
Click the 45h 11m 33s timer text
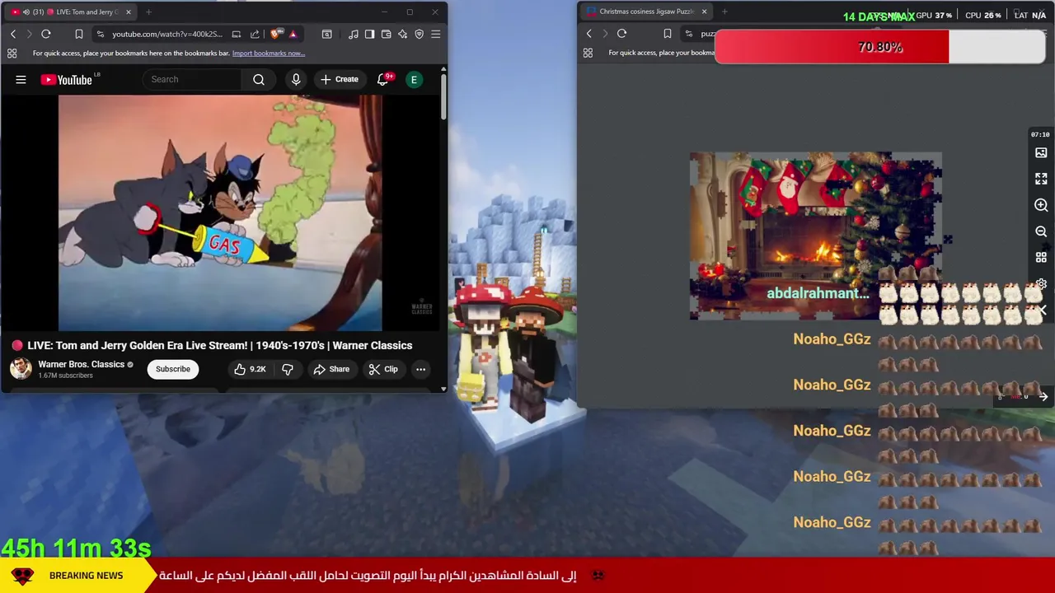coord(76,548)
